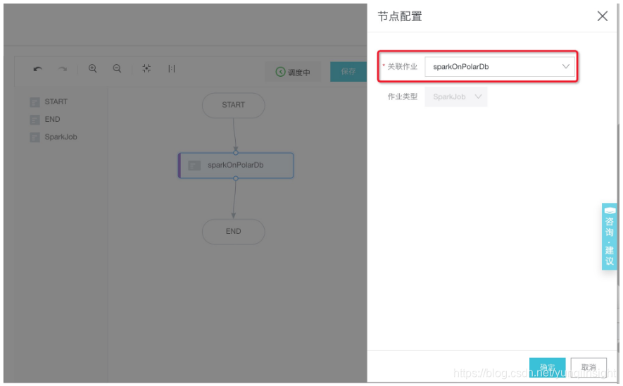Click the 关联作业 field label

coord(402,66)
